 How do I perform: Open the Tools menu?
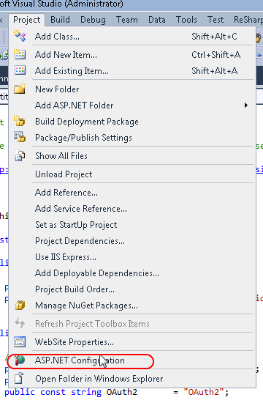(186, 20)
